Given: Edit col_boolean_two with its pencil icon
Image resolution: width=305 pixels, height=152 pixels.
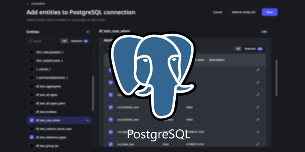Looking at the screenshot, I should pyautogui.click(x=258, y=120).
